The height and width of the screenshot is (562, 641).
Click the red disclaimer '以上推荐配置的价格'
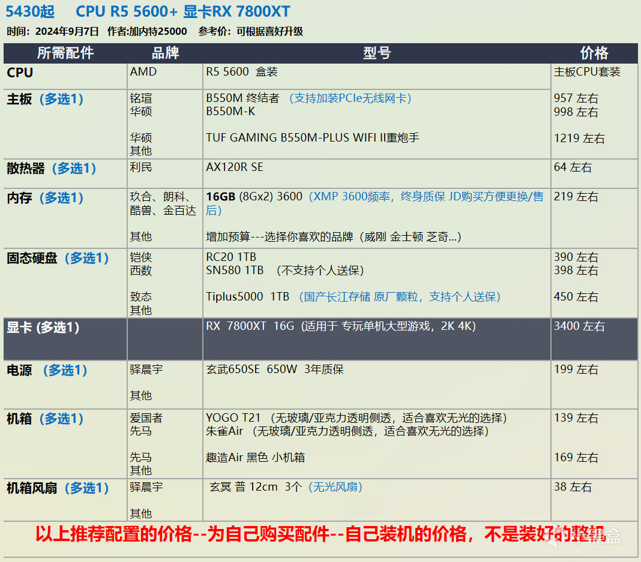(113, 534)
